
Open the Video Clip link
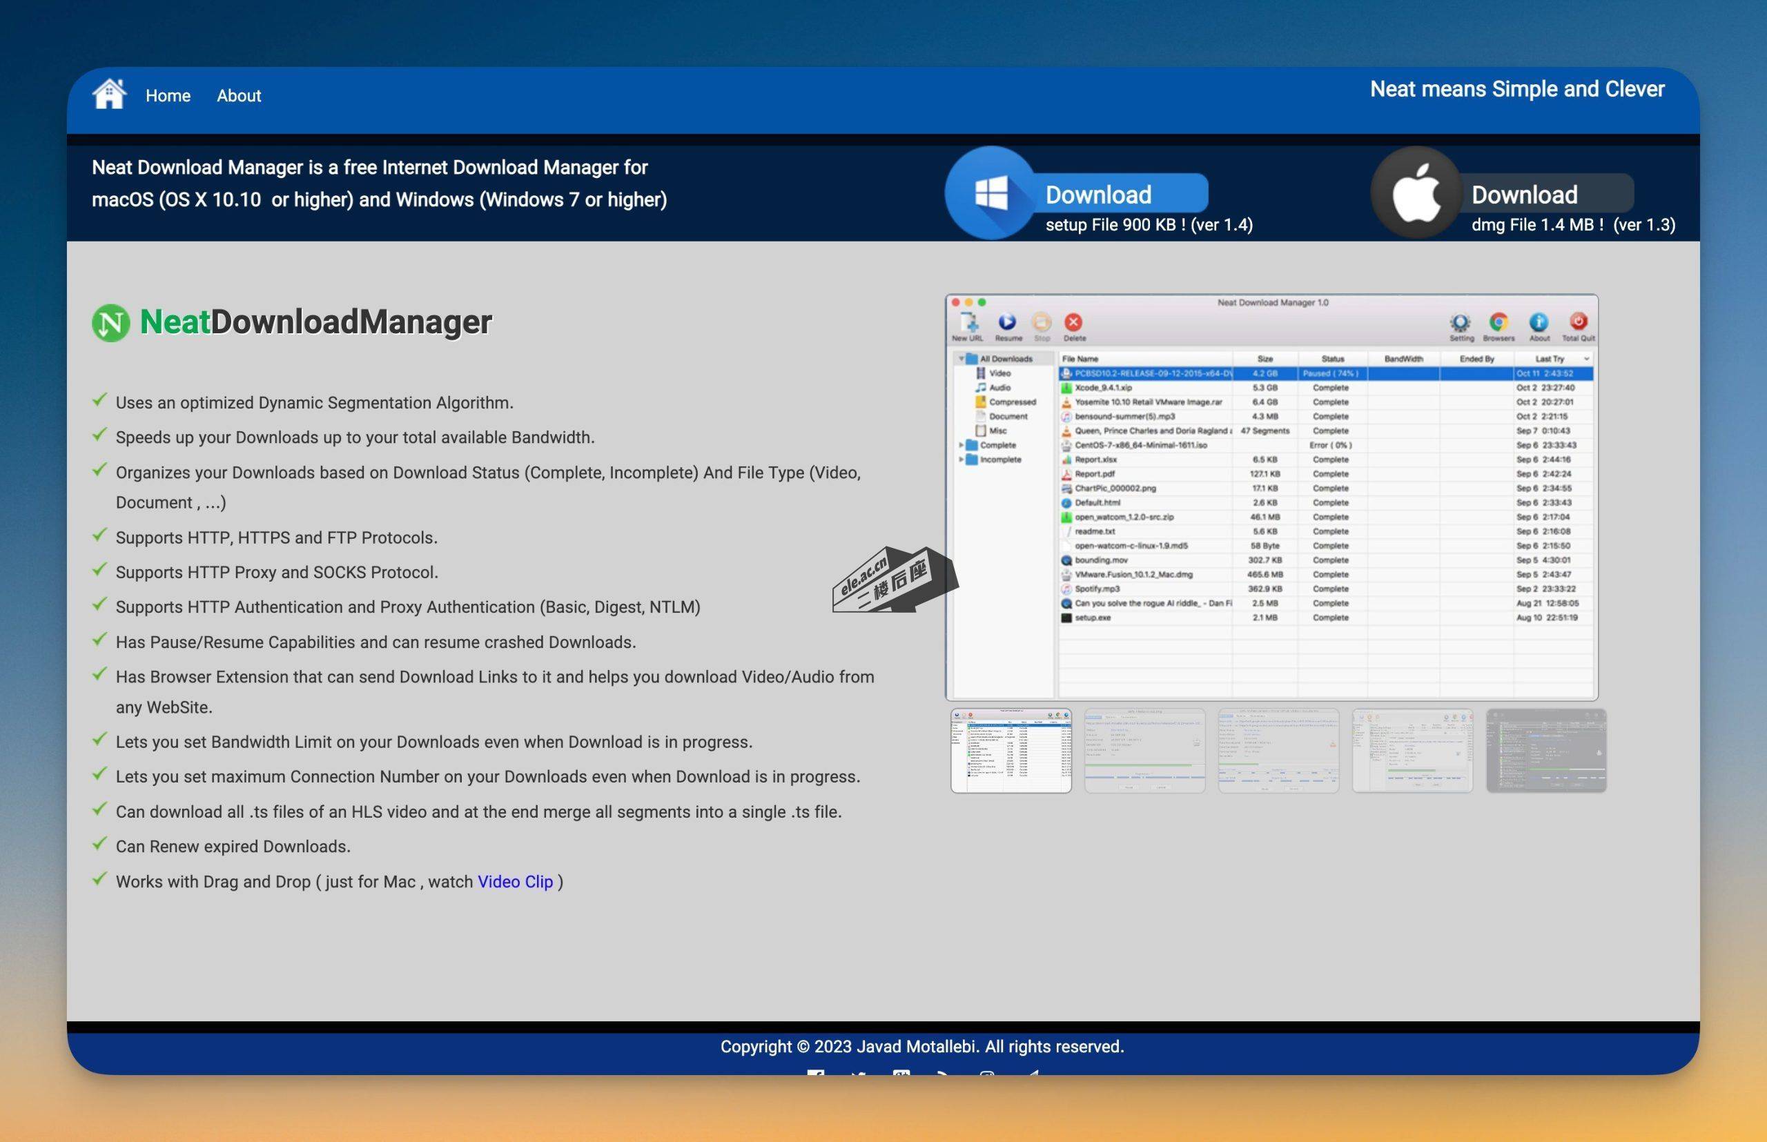(x=515, y=882)
